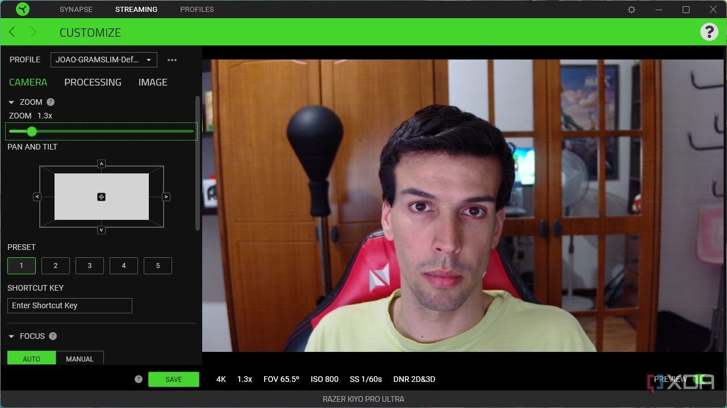Click the Save button
Image resolution: width=727 pixels, height=408 pixels.
pos(174,379)
